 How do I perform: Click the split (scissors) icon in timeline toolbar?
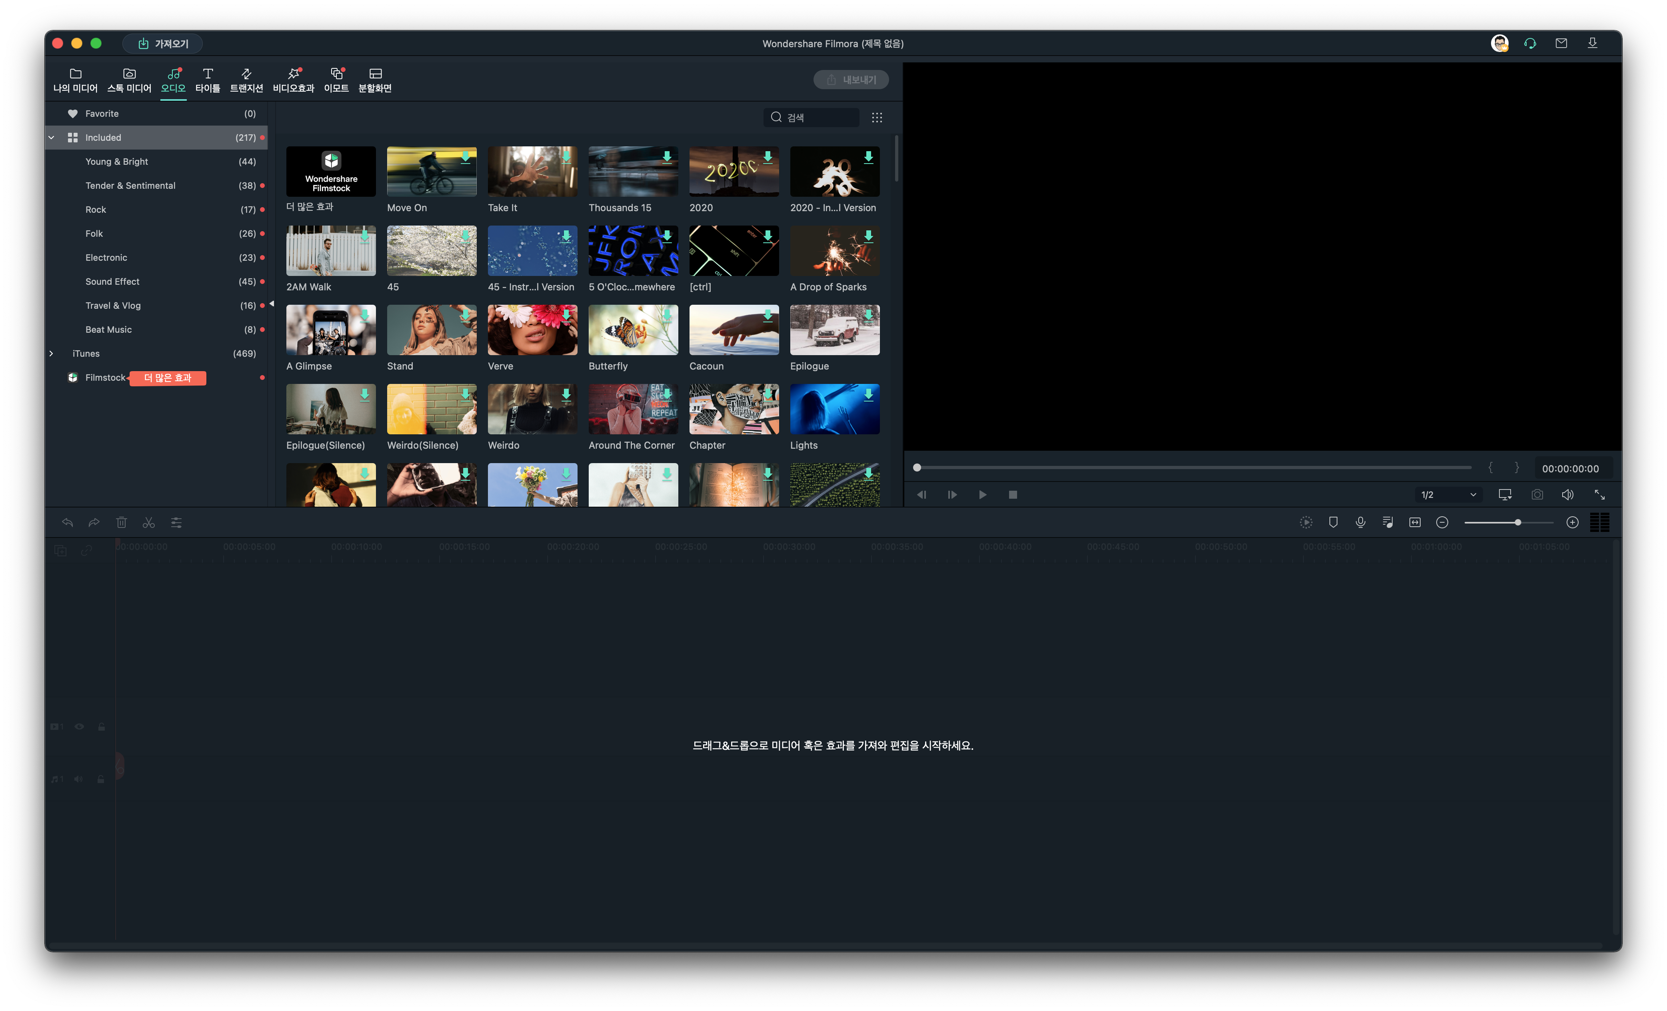point(149,522)
